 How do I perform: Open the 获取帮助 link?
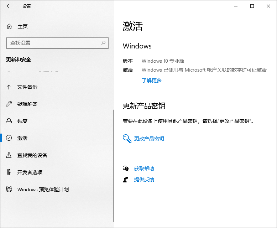(144, 169)
